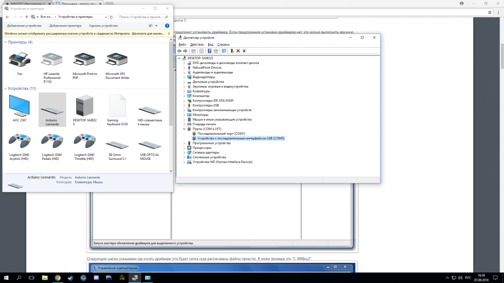Image resolution: width=504 pixels, height=283 pixels.
Task: Collapse the DESKTOP-5AIB32S root node
Action: [179, 58]
